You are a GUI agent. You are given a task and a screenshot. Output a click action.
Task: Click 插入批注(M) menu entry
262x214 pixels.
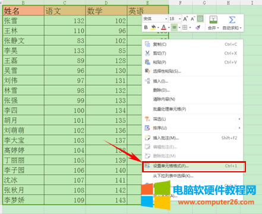point(192,138)
